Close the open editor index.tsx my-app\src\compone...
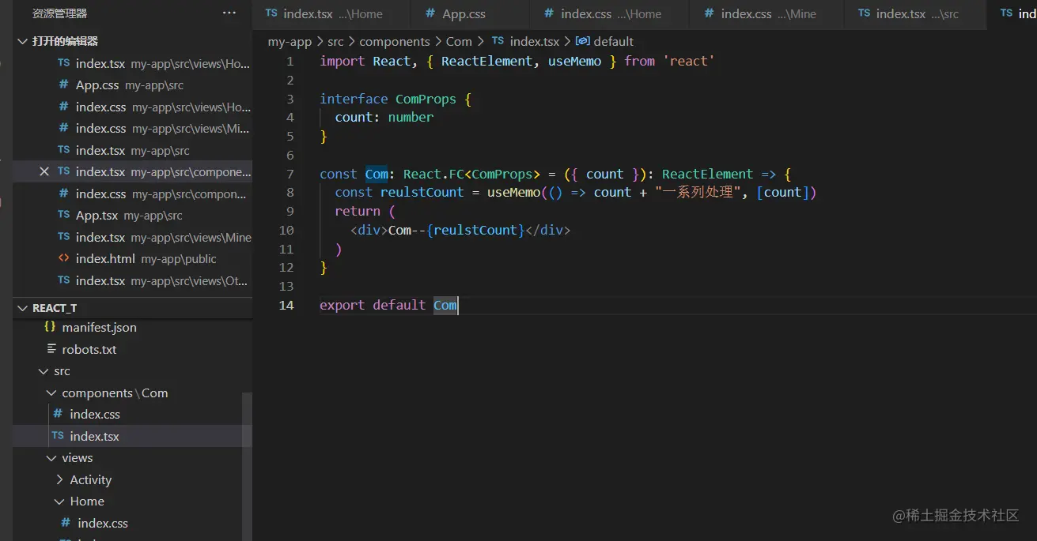 44,171
